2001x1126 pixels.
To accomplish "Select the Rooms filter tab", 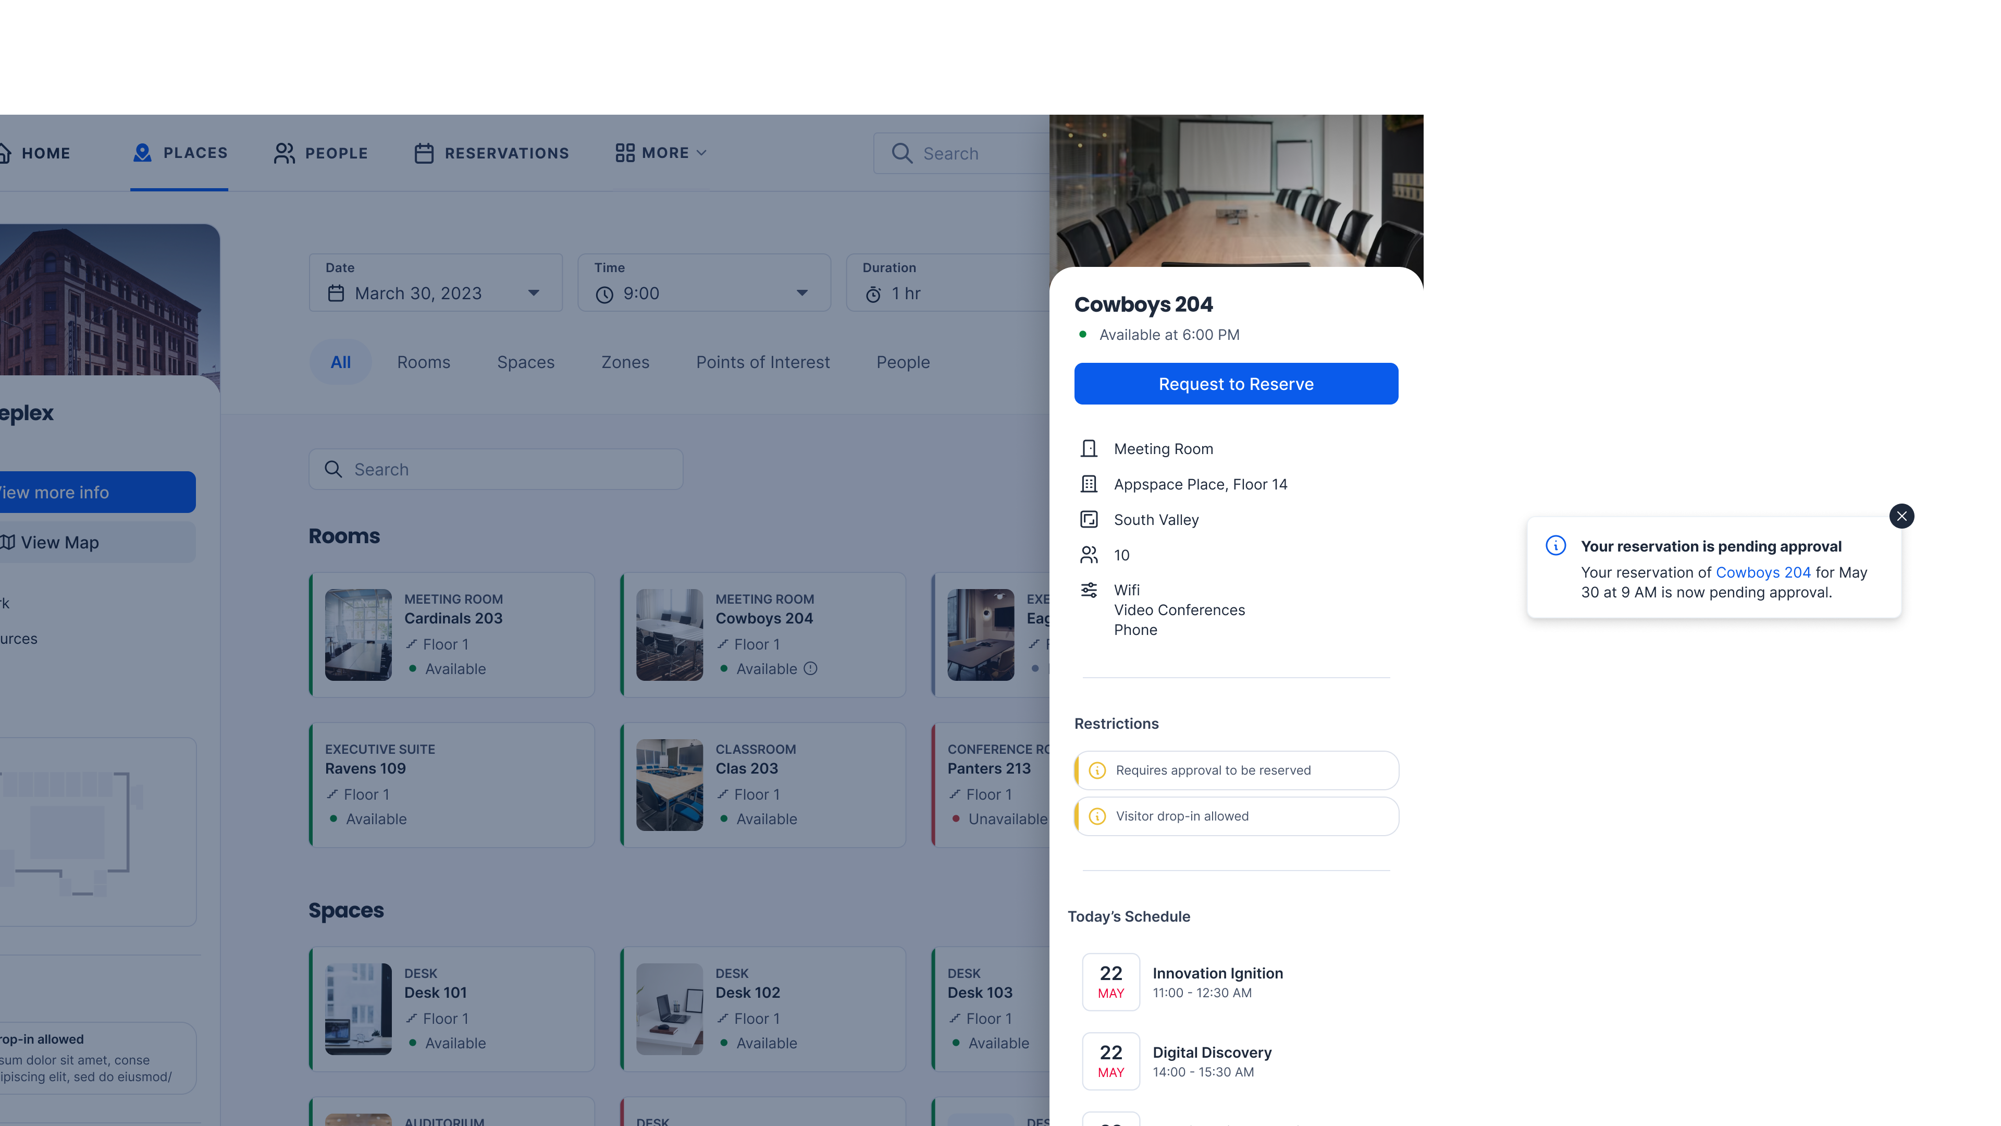I will 423,362.
